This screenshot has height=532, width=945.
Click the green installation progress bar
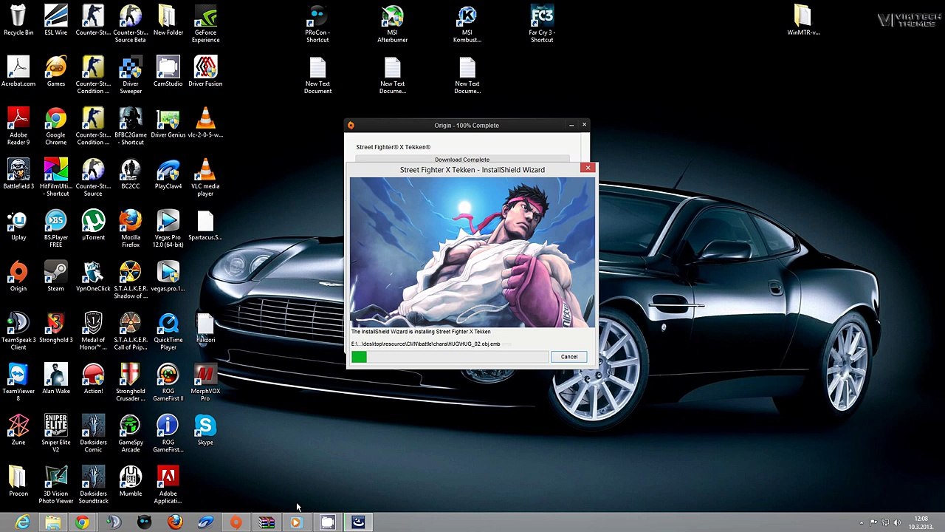tap(359, 357)
